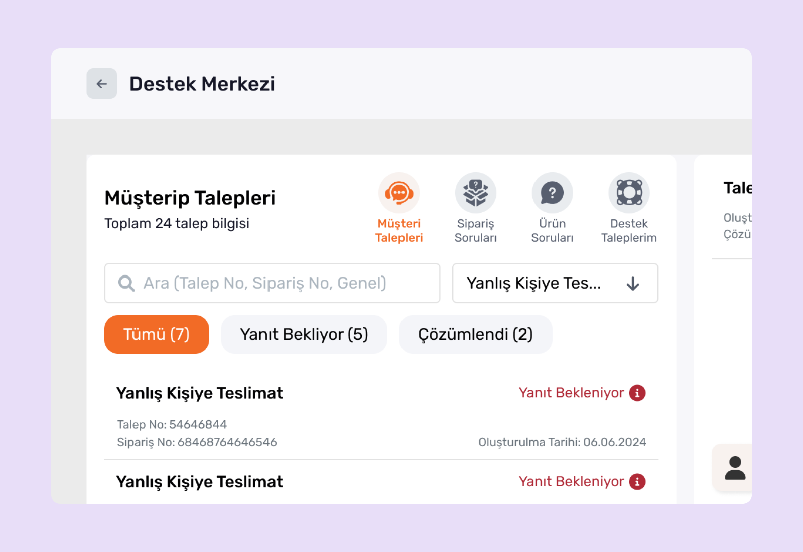The width and height of the screenshot is (803, 552).
Task: Click the search magnifier icon
Action: tap(126, 283)
